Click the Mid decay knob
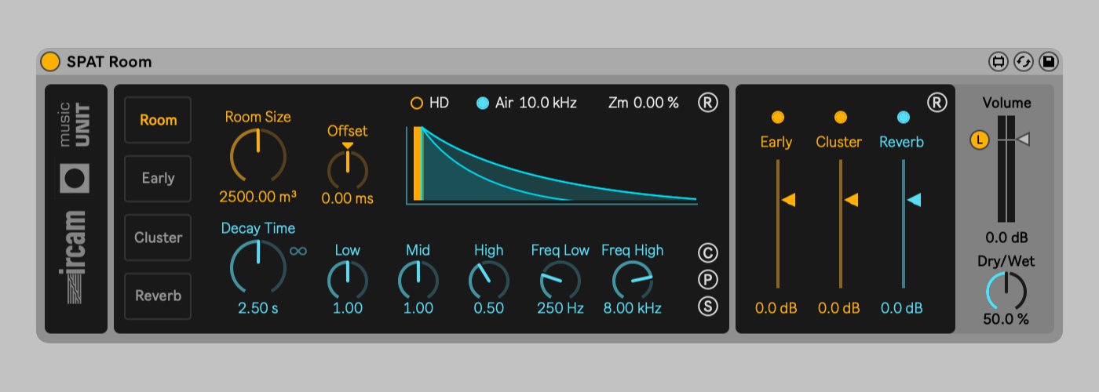Image resolution: width=1099 pixels, height=392 pixels. [418, 280]
